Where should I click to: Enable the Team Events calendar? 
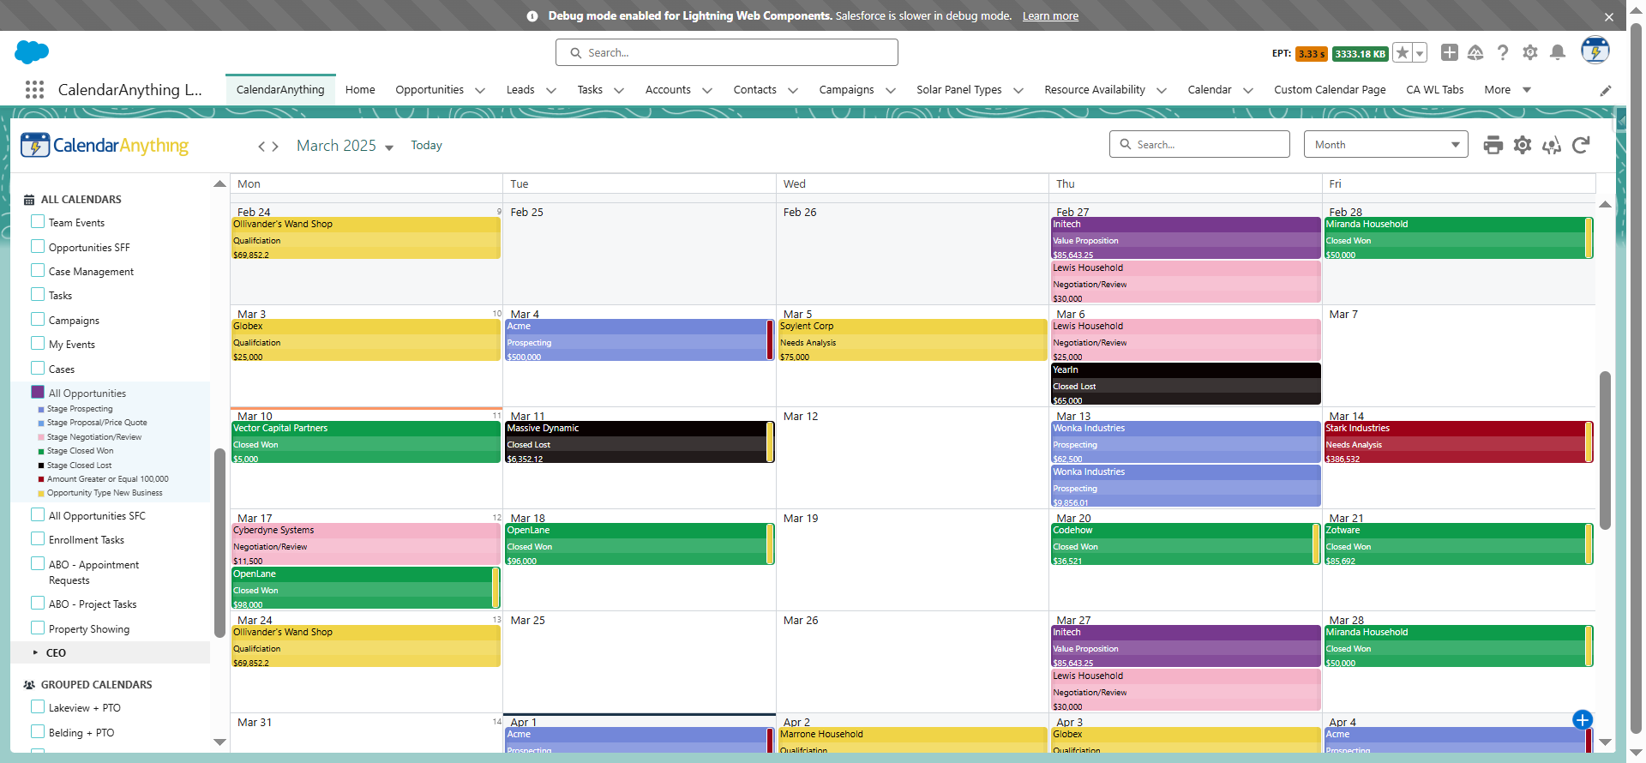pos(38,221)
